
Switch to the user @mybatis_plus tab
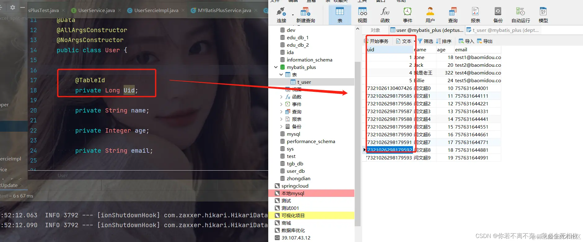(427, 30)
